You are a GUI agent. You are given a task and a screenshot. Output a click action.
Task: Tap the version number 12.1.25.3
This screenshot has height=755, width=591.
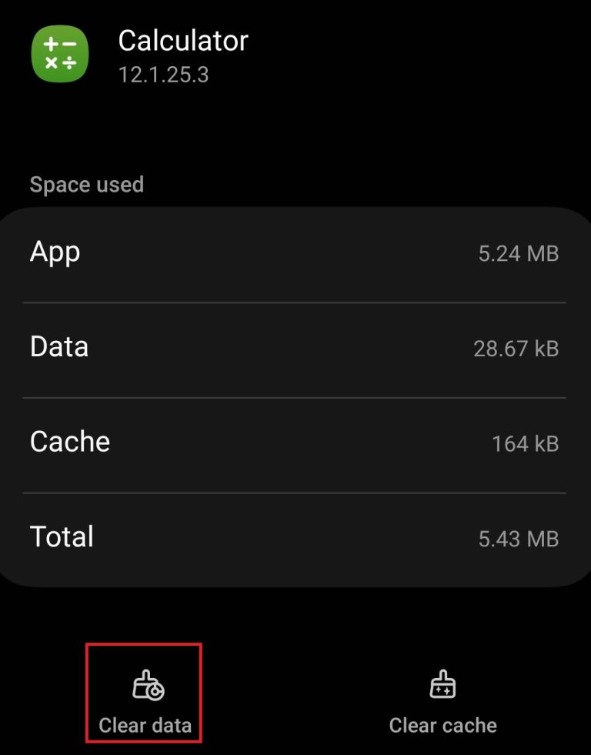165,75
